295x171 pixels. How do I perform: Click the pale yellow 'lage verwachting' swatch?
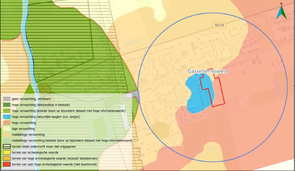(6, 129)
